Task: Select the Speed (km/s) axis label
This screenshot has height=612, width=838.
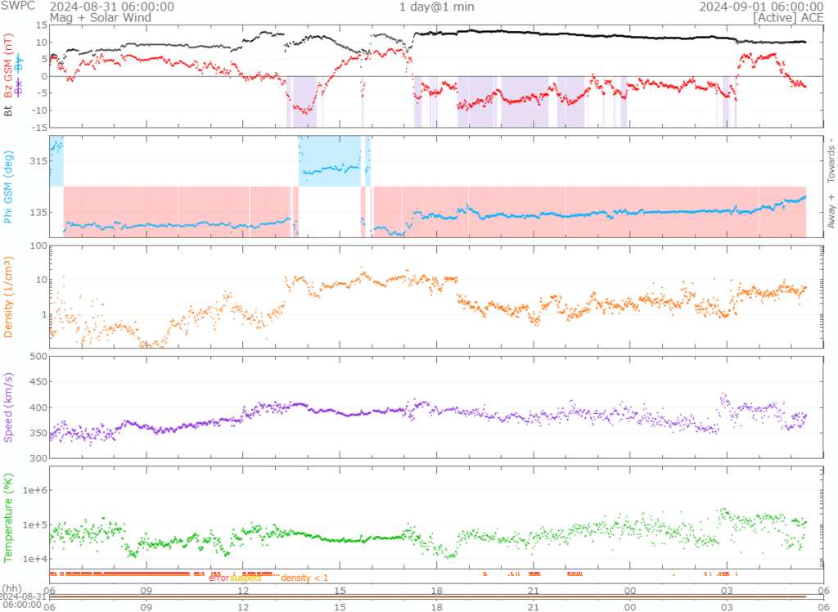Action: coord(9,407)
